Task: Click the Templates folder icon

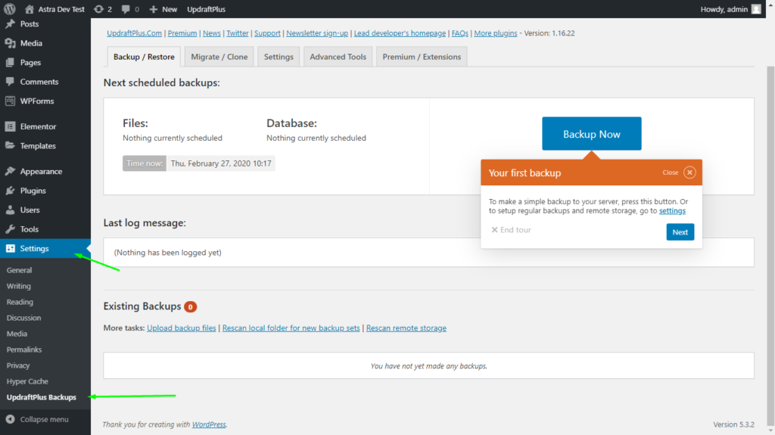Action: pyautogui.click(x=10, y=146)
